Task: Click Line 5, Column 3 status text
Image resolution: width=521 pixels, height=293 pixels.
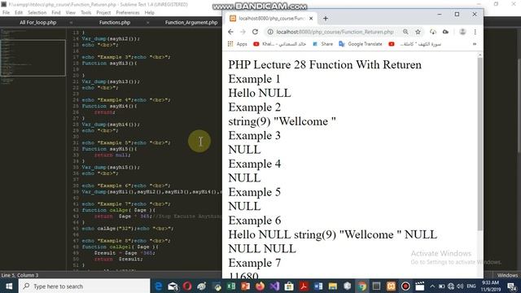Action: [x=20, y=275]
